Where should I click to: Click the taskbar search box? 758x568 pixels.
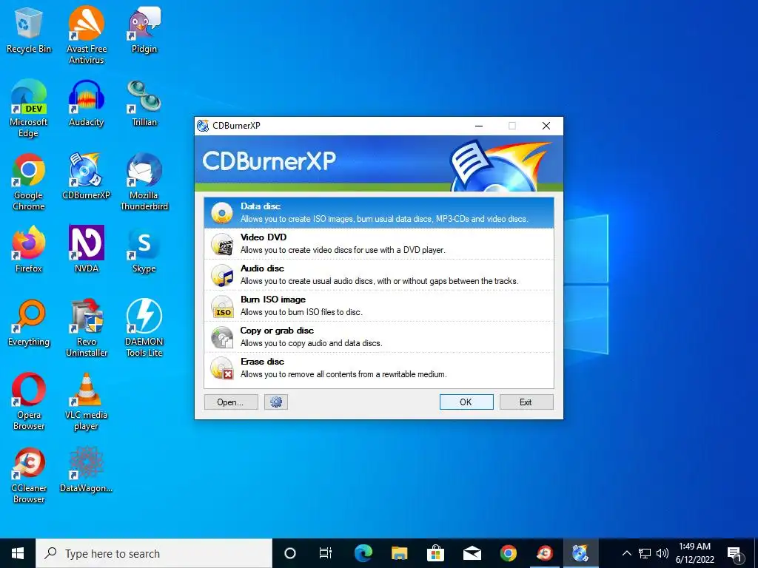point(154,553)
